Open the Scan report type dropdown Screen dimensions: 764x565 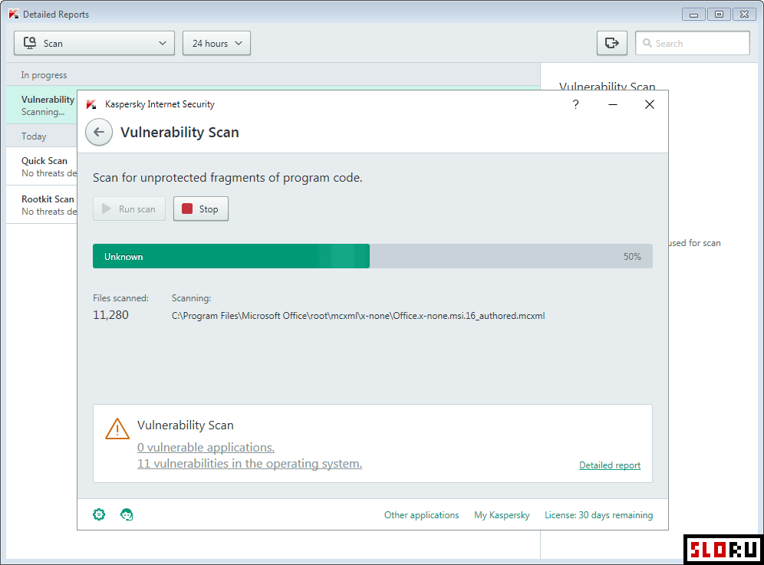pyautogui.click(x=94, y=43)
